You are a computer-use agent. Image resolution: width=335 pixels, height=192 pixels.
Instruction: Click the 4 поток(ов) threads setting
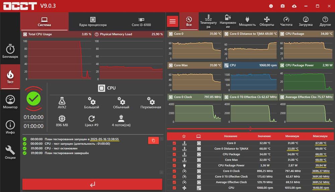tap(121, 121)
